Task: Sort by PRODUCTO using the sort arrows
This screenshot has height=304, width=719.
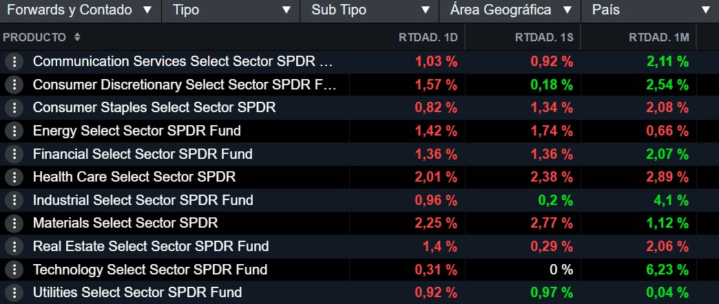Action: tap(77, 37)
